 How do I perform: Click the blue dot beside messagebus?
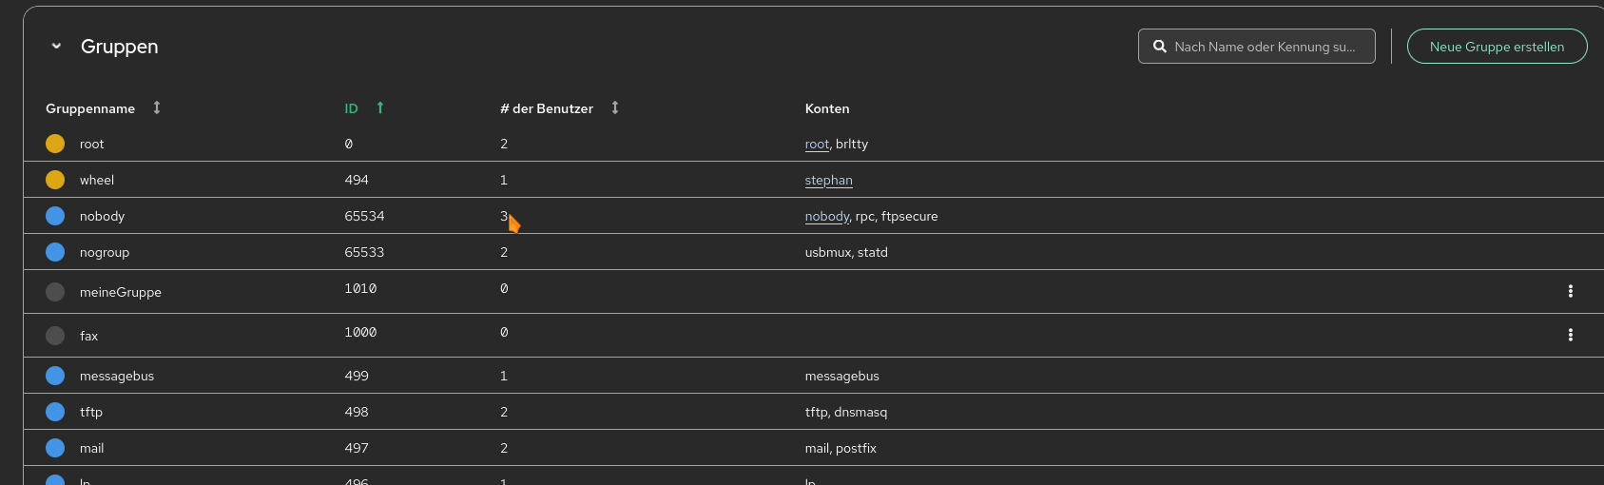coord(55,376)
